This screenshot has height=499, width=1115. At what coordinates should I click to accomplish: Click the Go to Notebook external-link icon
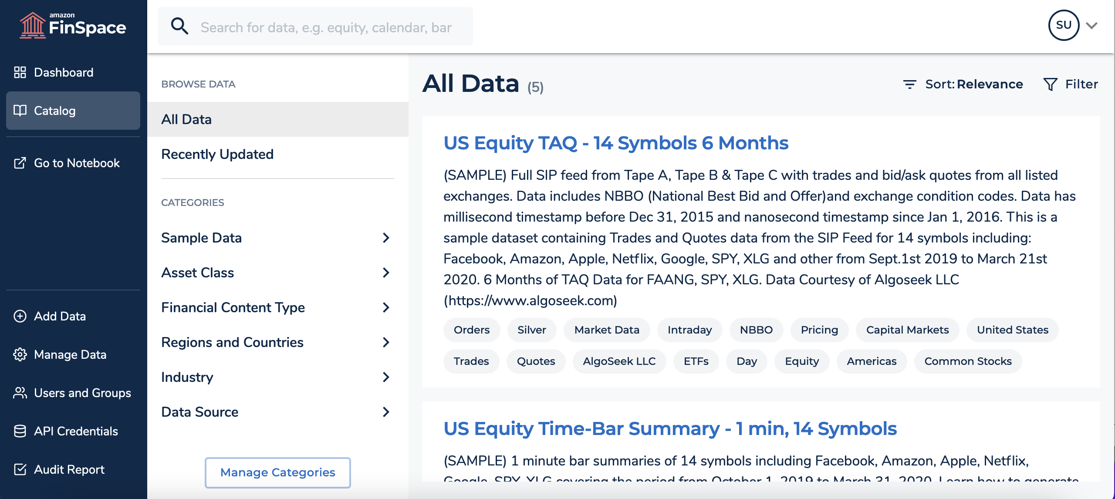pyautogui.click(x=20, y=163)
